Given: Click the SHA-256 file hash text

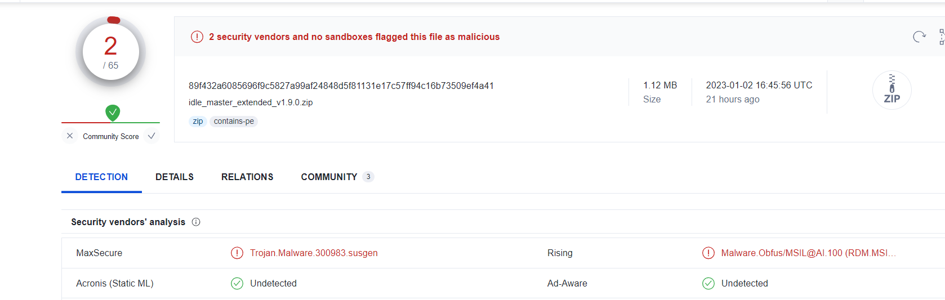Looking at the screenshot, I should [341, 86].
